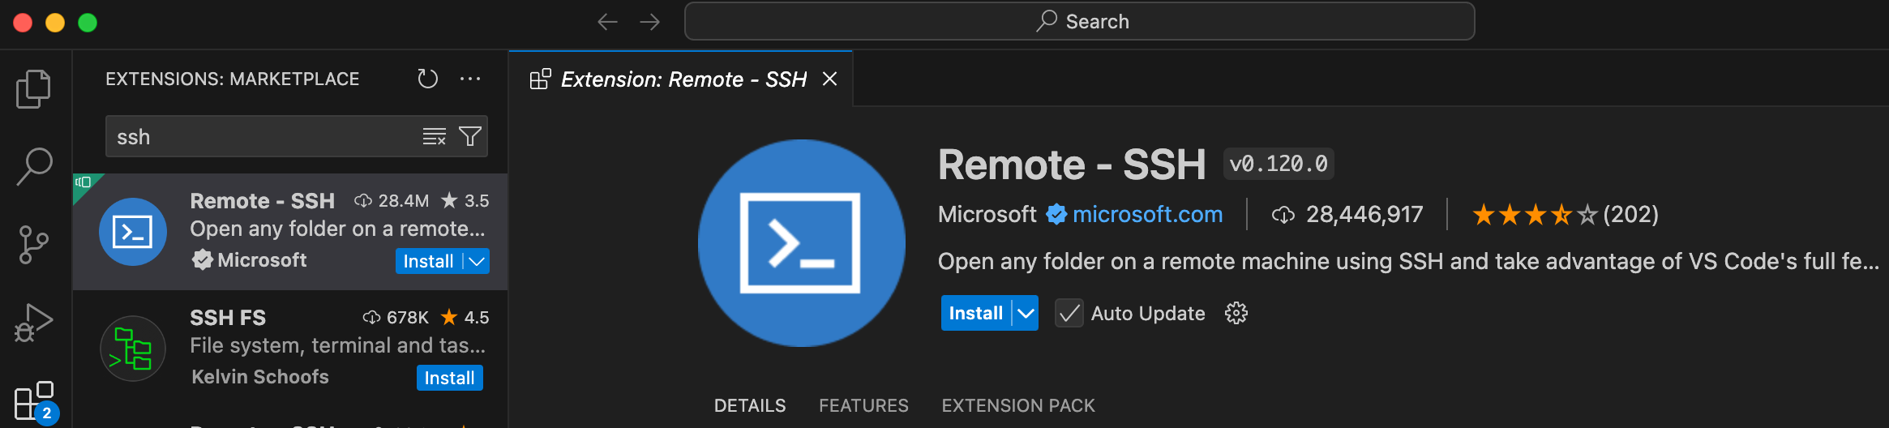
Task: Switch to the DETAILS tab
Action: [x=750, y=405]
